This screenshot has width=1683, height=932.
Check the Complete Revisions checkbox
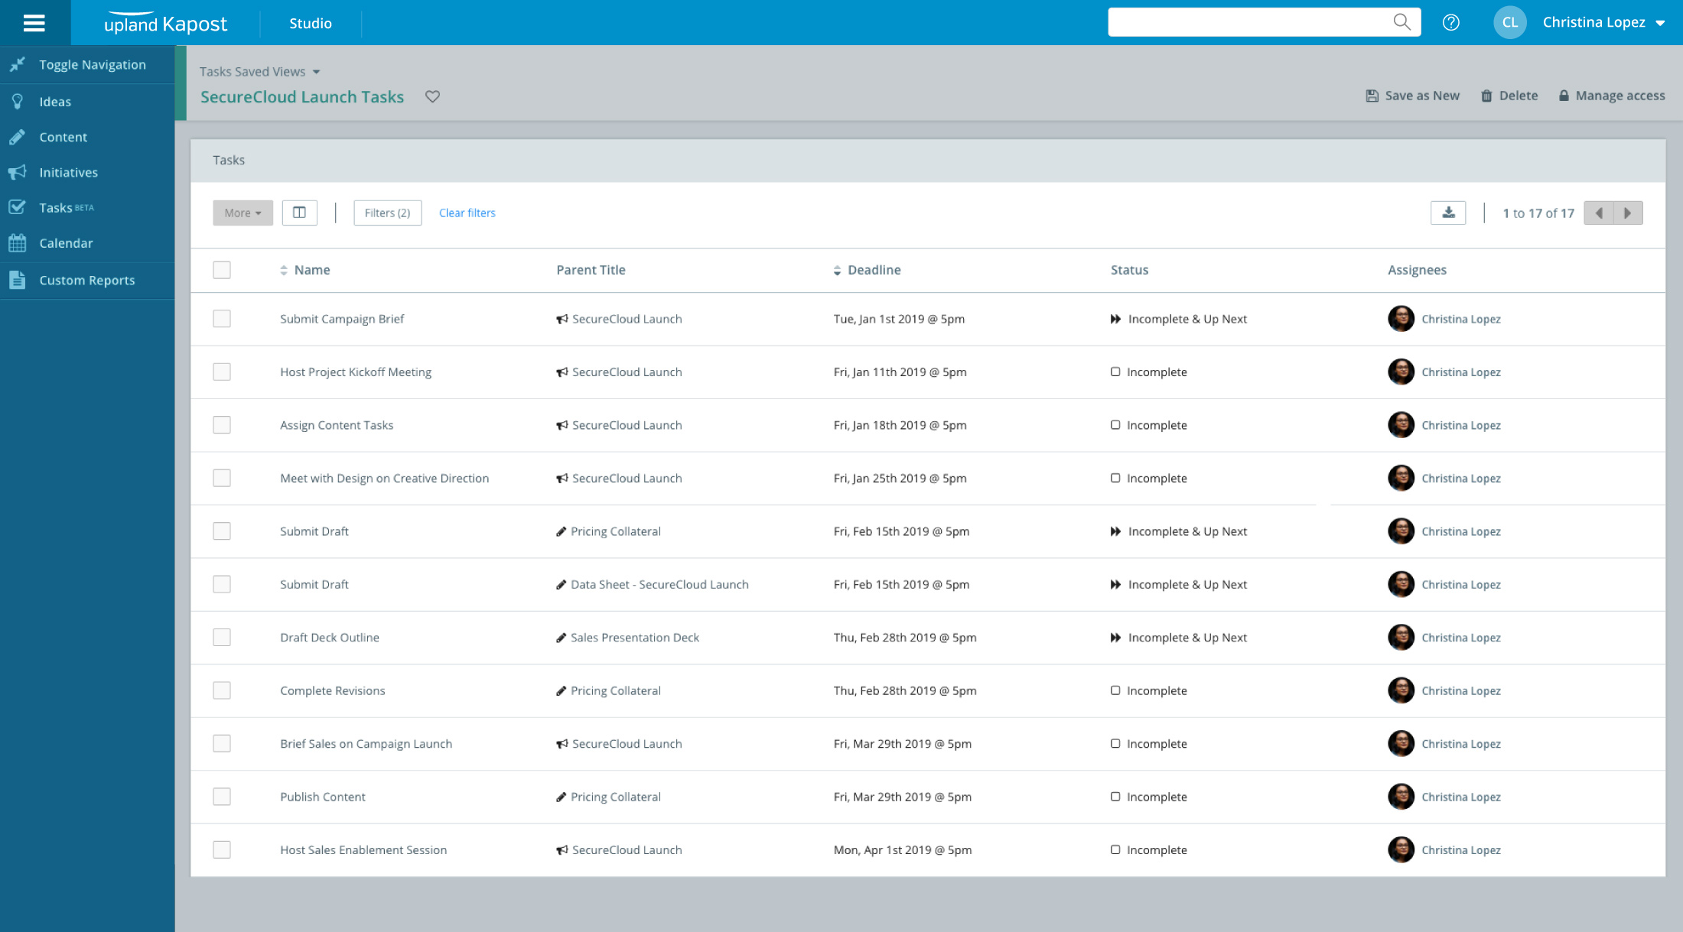(222, 690)
